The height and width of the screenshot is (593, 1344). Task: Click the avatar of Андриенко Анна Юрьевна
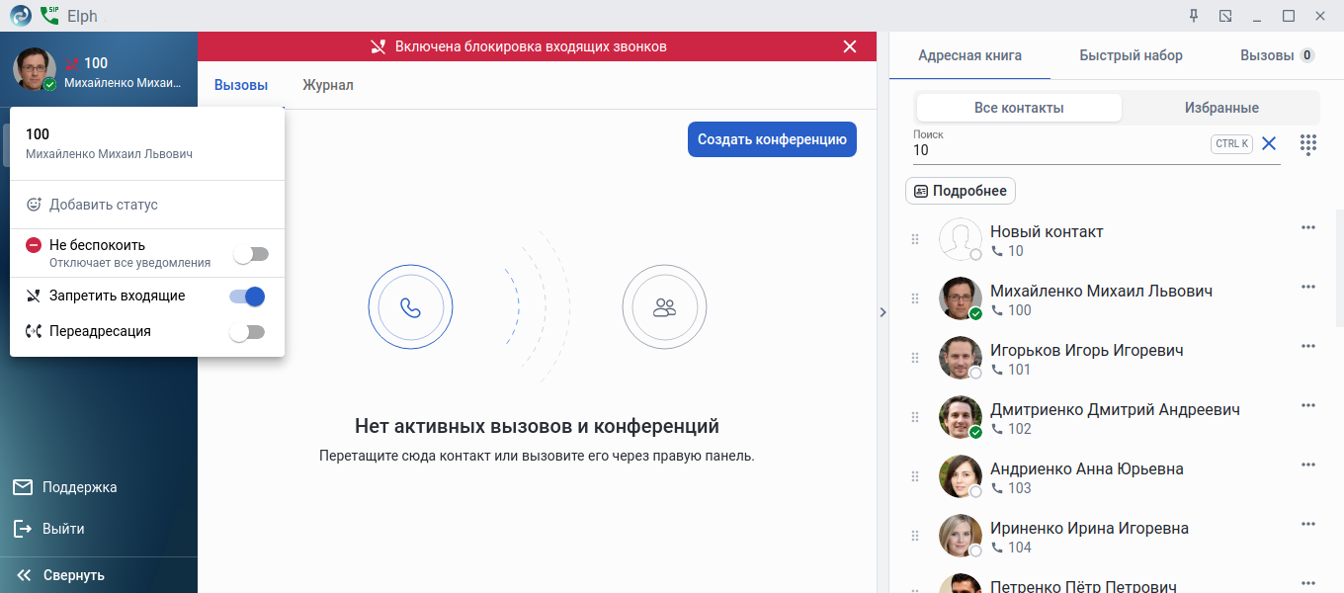[x=960, y=476]
